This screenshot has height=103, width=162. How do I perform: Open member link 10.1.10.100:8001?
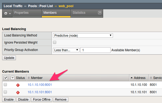coord(40,85)
